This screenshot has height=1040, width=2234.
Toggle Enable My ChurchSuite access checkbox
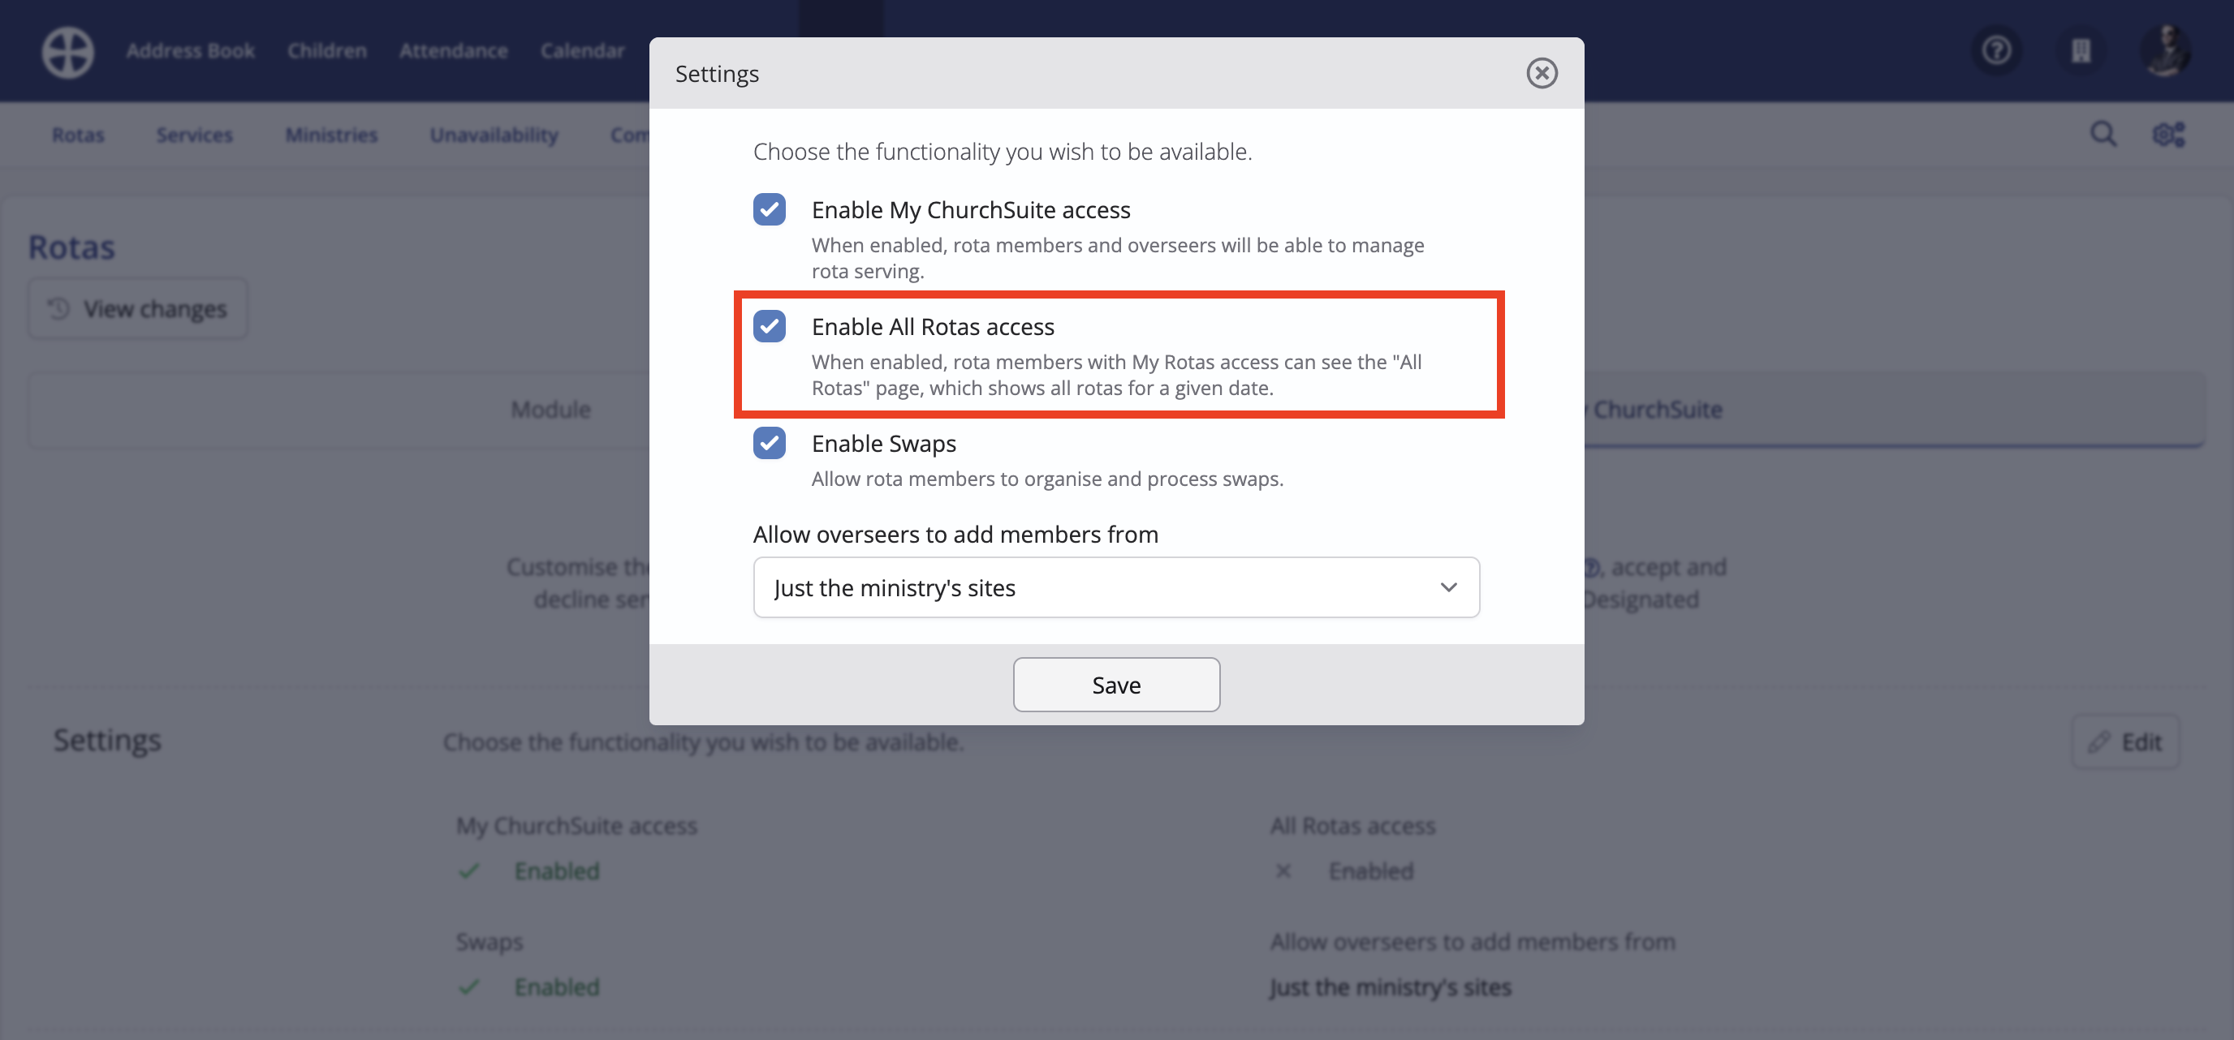(x=770, y=208)
